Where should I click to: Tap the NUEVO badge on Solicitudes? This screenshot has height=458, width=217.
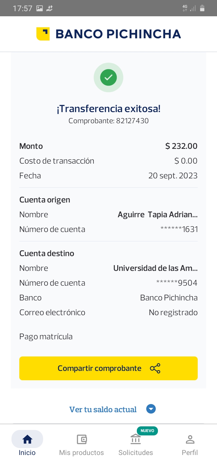pos(147,431)
